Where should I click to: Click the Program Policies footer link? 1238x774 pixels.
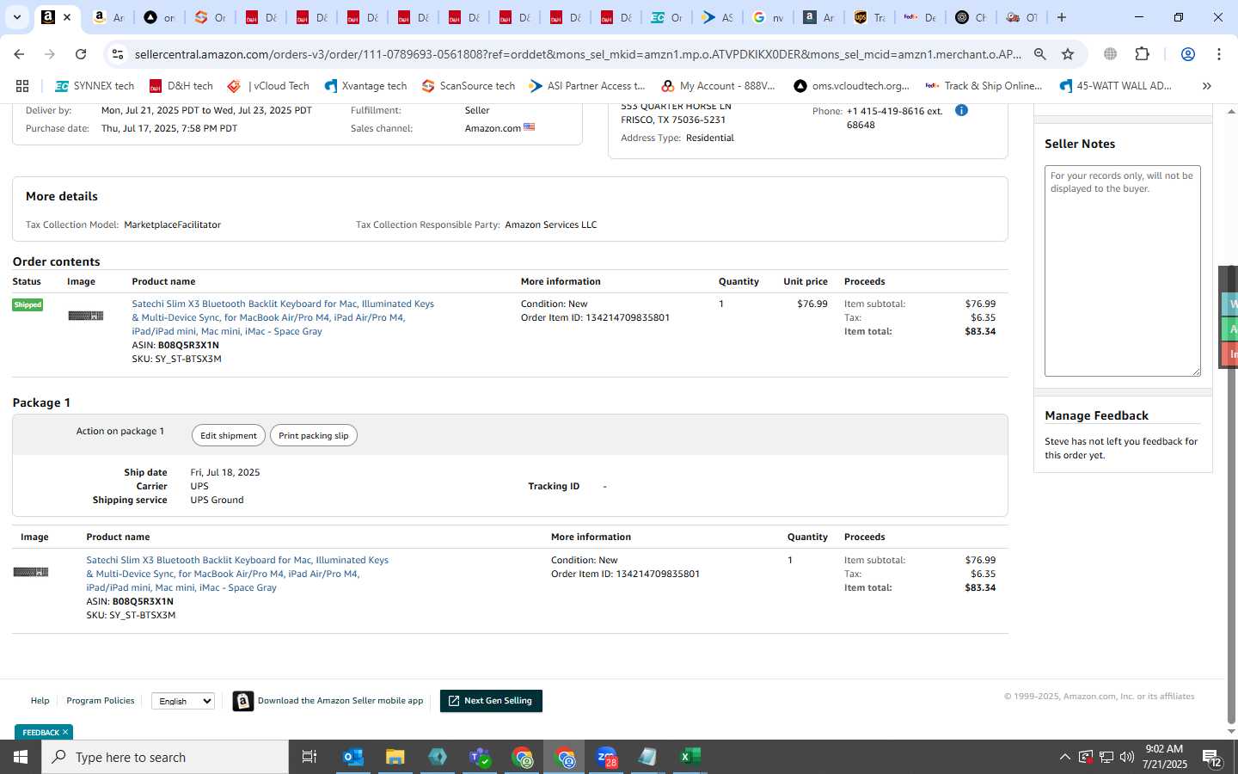click(x=101, y=701)
